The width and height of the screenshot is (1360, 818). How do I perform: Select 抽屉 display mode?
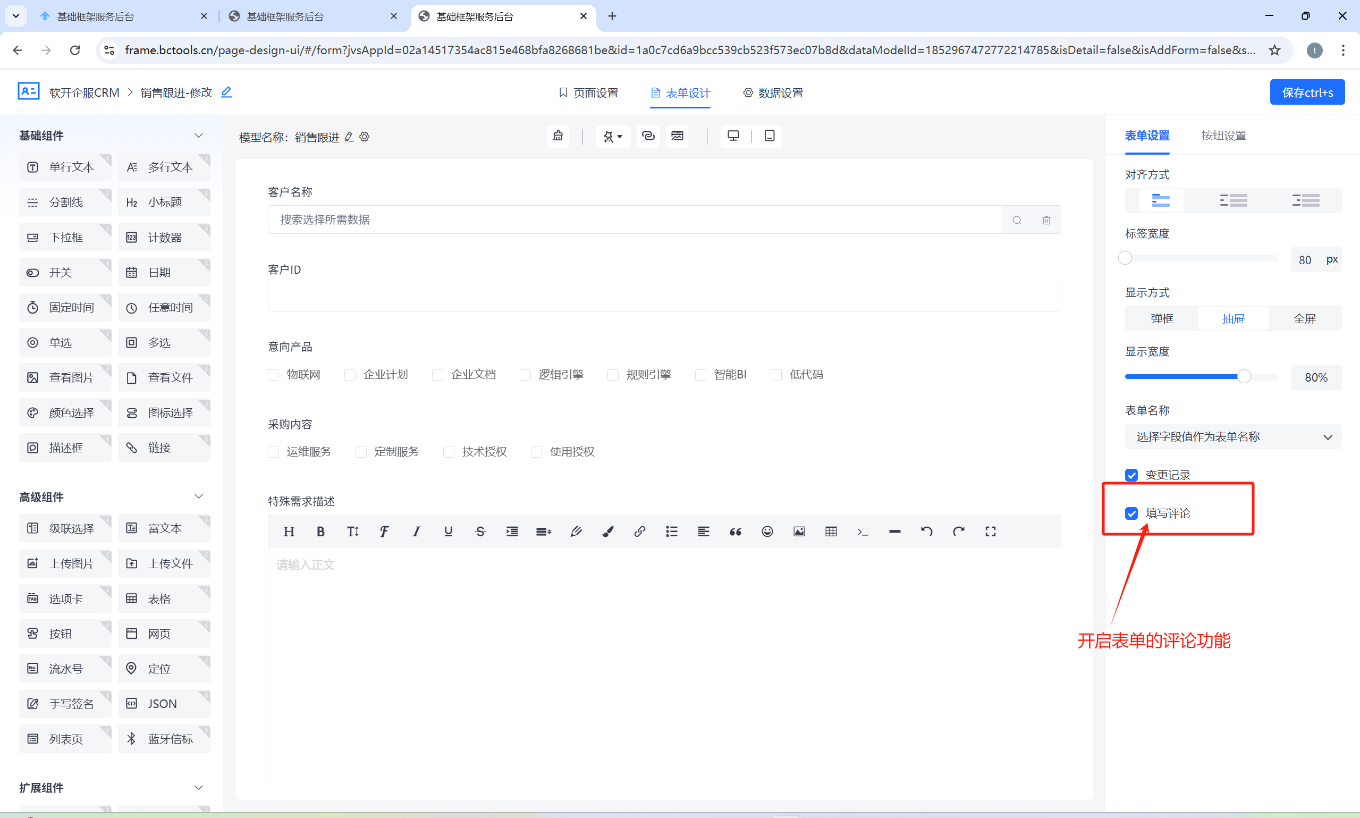click(x=1234, y=318)
